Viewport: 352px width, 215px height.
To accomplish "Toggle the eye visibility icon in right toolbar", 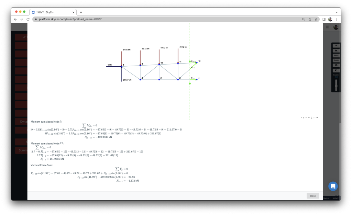I will [336, 45].
